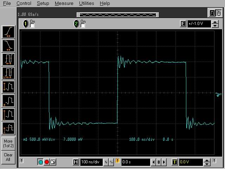
Task: Click the 100.0 ns/div graticule readout
Action: [142, 139]
